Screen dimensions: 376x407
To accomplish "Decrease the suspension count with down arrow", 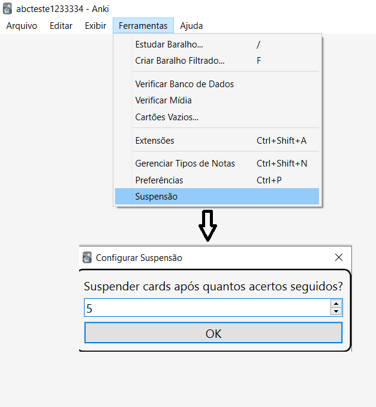I will click(336, 311).
